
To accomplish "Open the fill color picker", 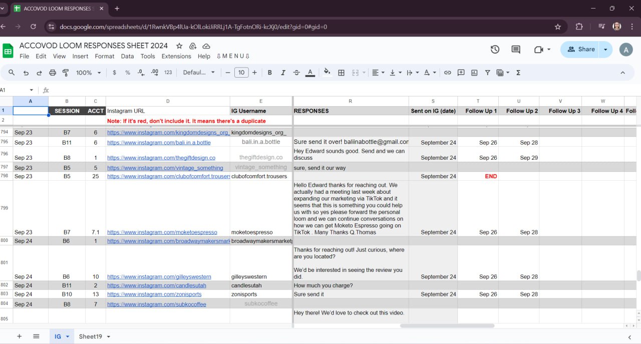I will point(327,73).
